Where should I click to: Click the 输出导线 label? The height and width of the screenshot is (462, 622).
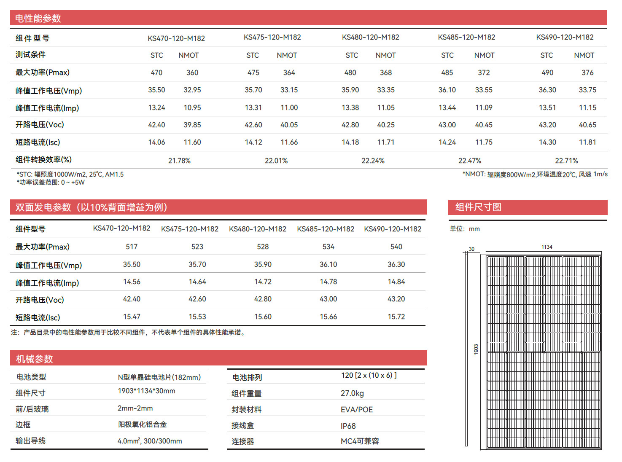tap(30, 441)
